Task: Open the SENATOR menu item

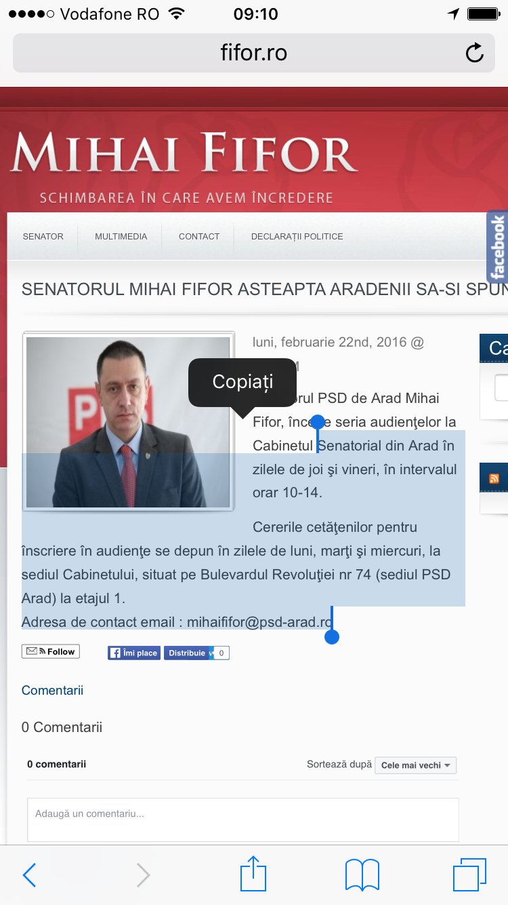Action: [x=43, y=237]
